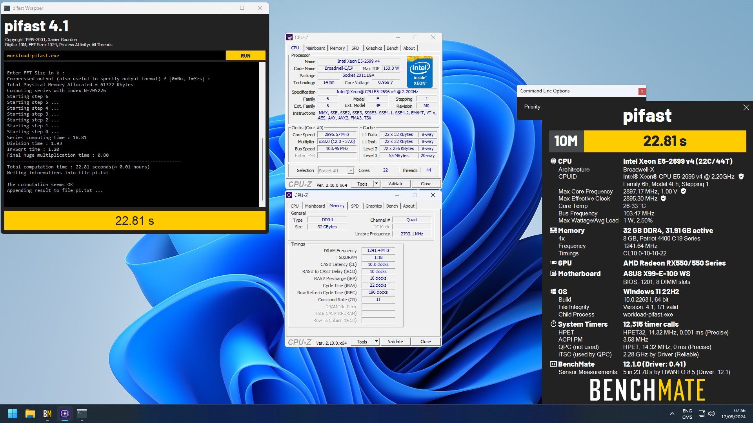Open the Windows Start menu

(13, 414)
